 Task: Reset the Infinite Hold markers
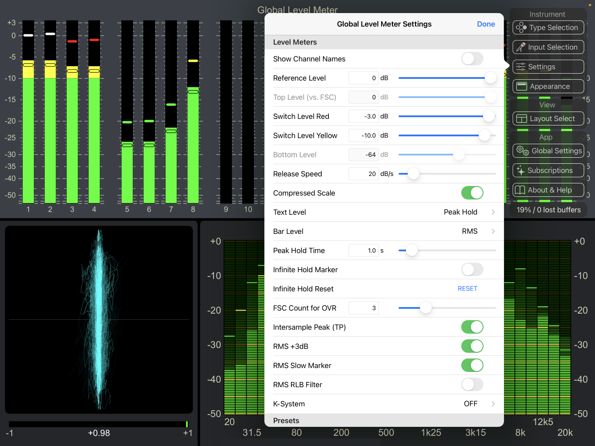(467, 288)
